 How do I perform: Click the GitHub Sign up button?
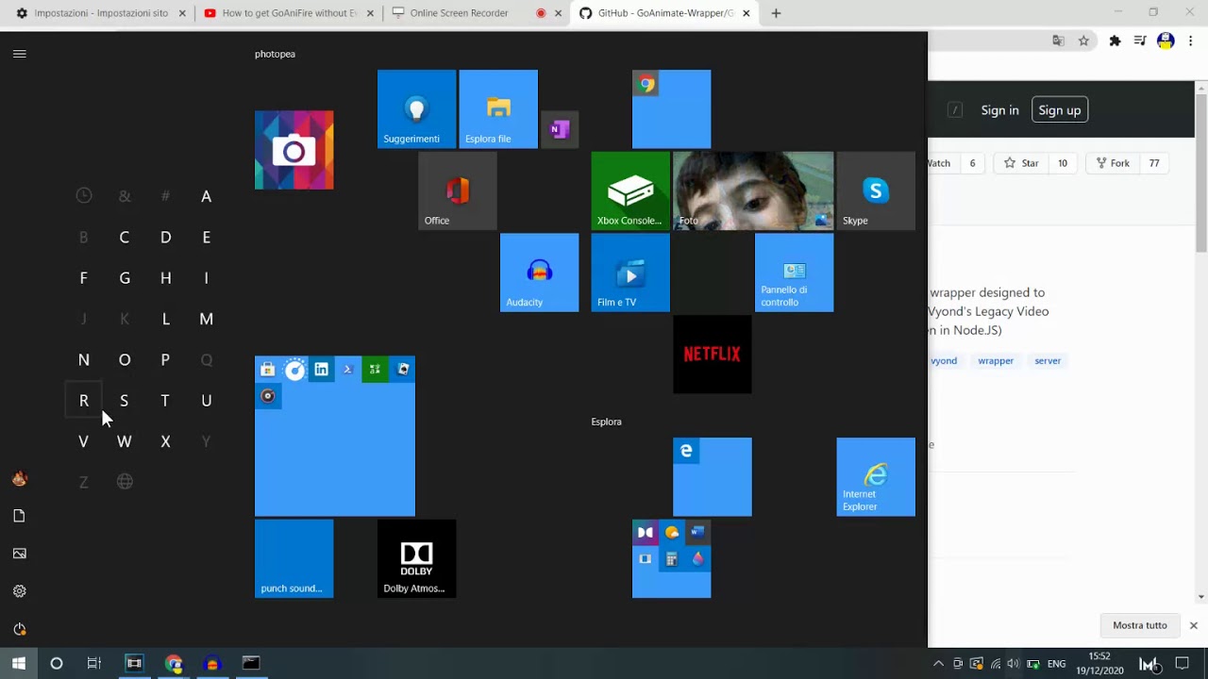[1060, 110]
